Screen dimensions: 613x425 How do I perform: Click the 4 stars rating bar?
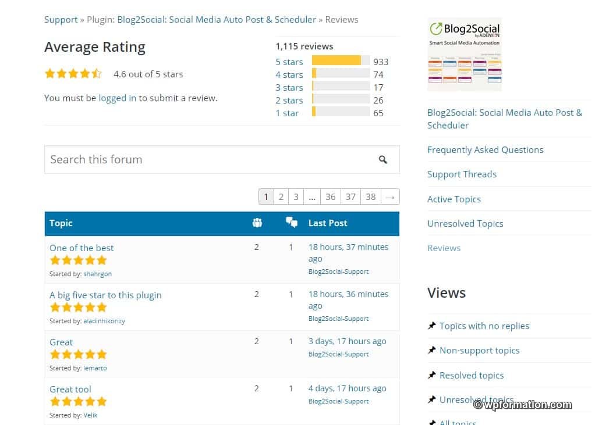tap(341, 73)
